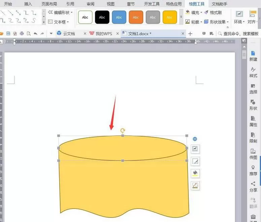Image resolution: width=261 pixels, height=222 pixels.
Task: Switch to the 开始 ribbon tab
Action: coord(8,4)
